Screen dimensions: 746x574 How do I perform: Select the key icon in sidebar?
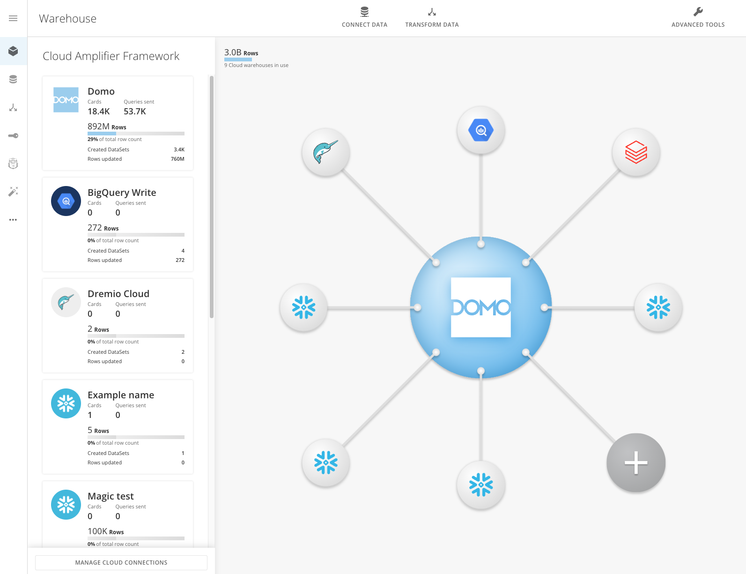pyautogui.click(x=13, y=135)
